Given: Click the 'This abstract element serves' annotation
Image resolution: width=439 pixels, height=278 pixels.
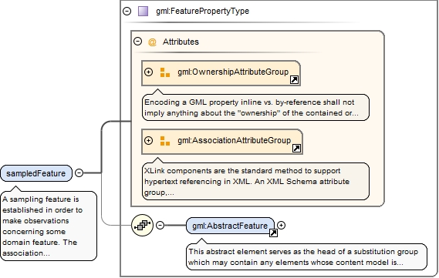Looking at the screenshot, I should tap(306, 256).
